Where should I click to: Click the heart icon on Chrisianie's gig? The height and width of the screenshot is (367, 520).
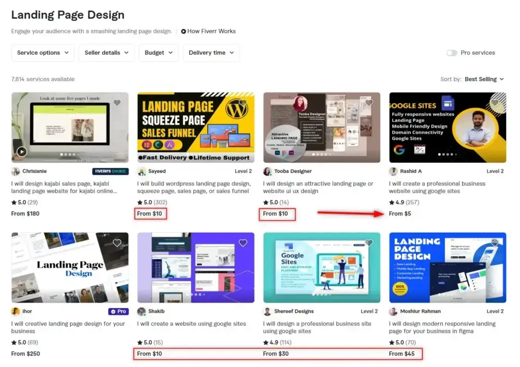point(117,102)
